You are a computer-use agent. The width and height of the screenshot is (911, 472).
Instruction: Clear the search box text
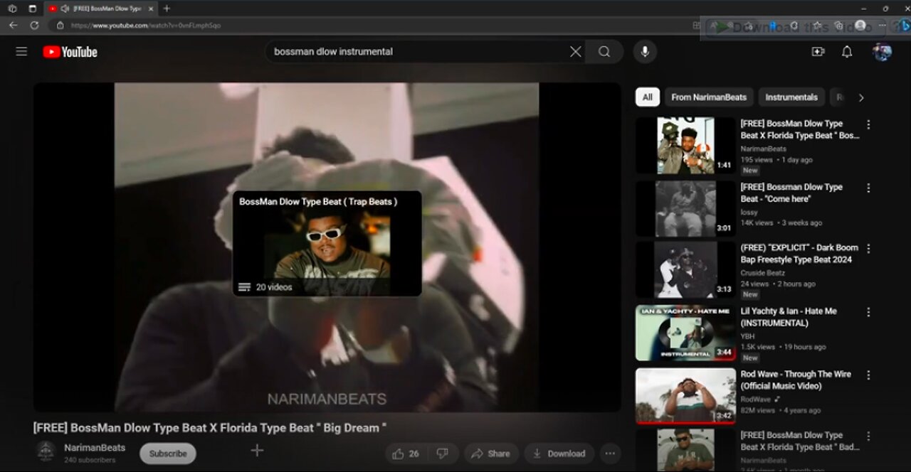point(575,52)
